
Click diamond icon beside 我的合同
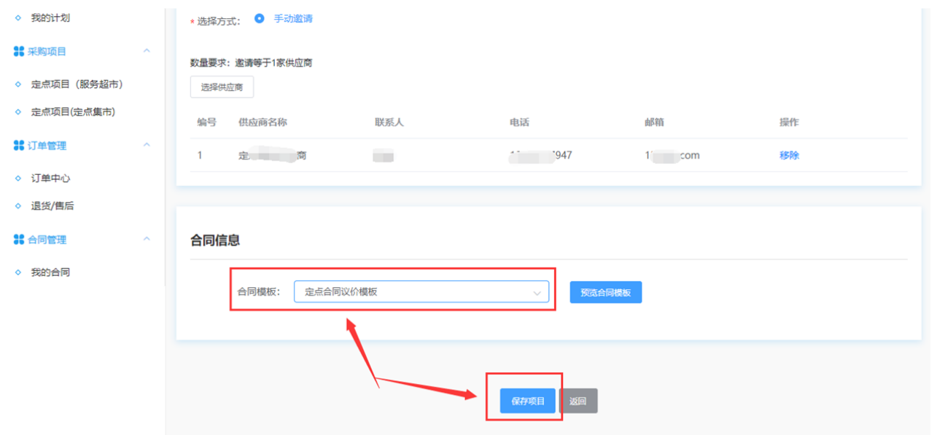tap(18, 273)
